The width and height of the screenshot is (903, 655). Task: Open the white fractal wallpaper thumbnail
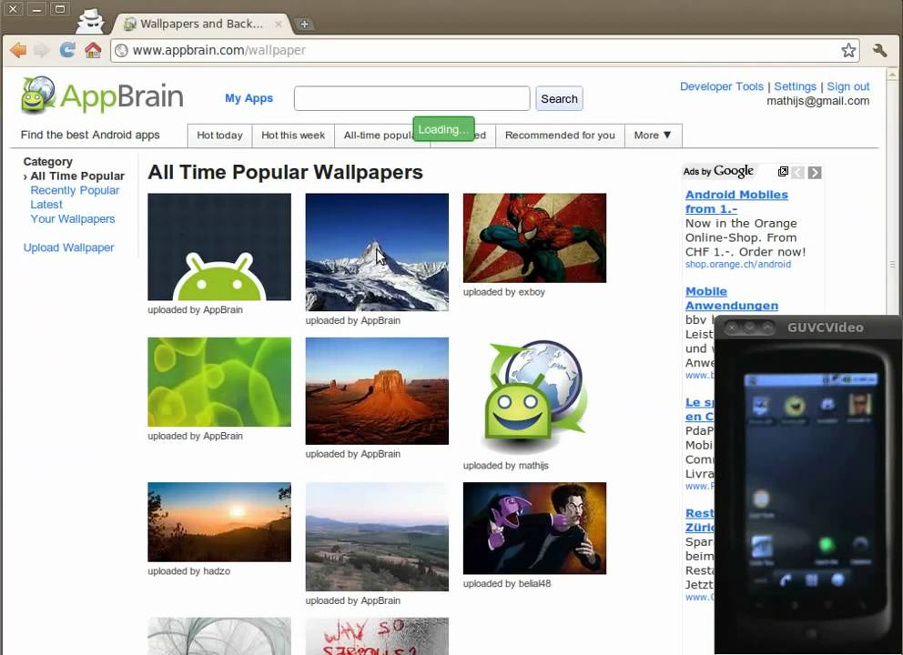click(x=219, y=636)
